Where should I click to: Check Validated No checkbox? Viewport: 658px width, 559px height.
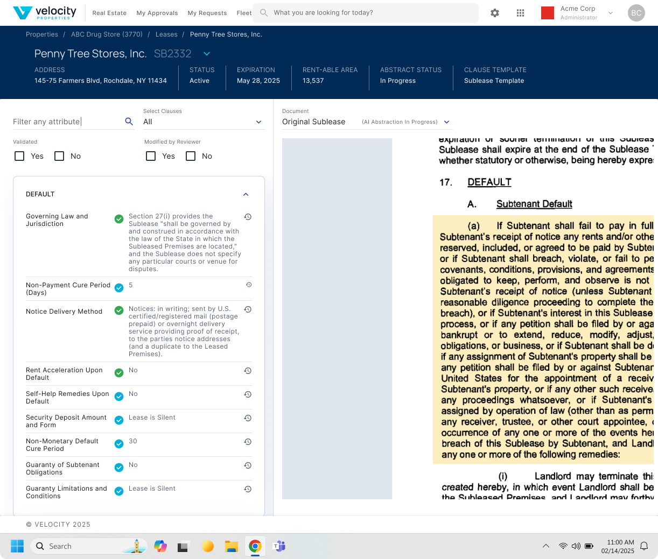pos(59,156)
